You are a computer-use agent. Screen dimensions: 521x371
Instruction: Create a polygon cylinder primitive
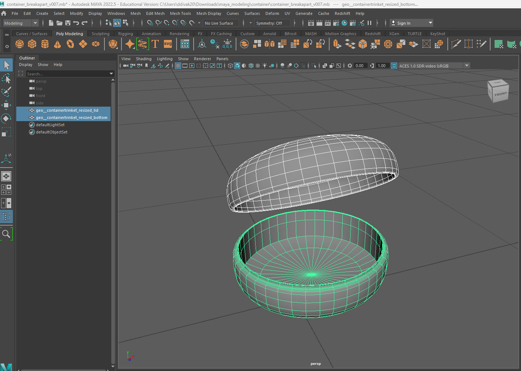45,44
